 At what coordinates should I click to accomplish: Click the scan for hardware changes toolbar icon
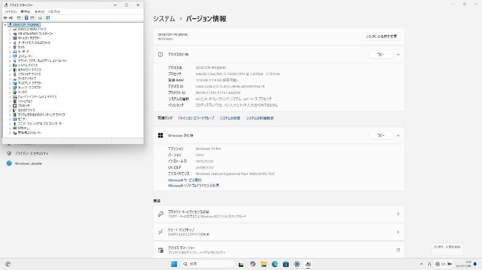point(39,18)
